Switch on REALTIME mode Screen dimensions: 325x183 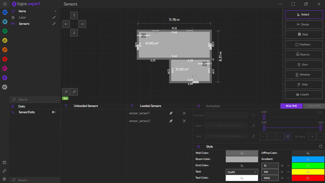pyautogui.click(x=291, y=106)
